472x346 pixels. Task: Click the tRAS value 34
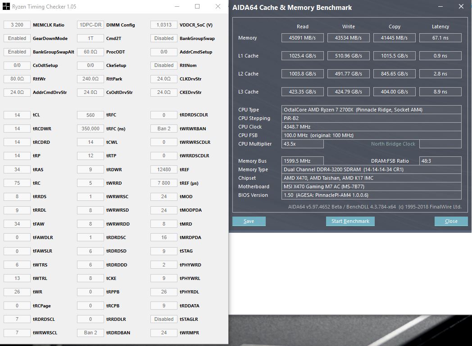click(17, 170)
